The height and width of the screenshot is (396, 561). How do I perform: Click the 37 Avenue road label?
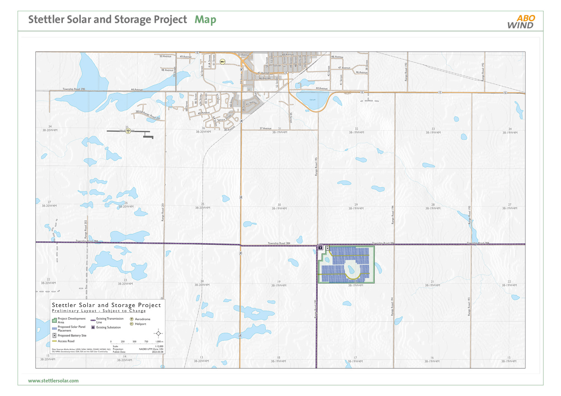266,128
